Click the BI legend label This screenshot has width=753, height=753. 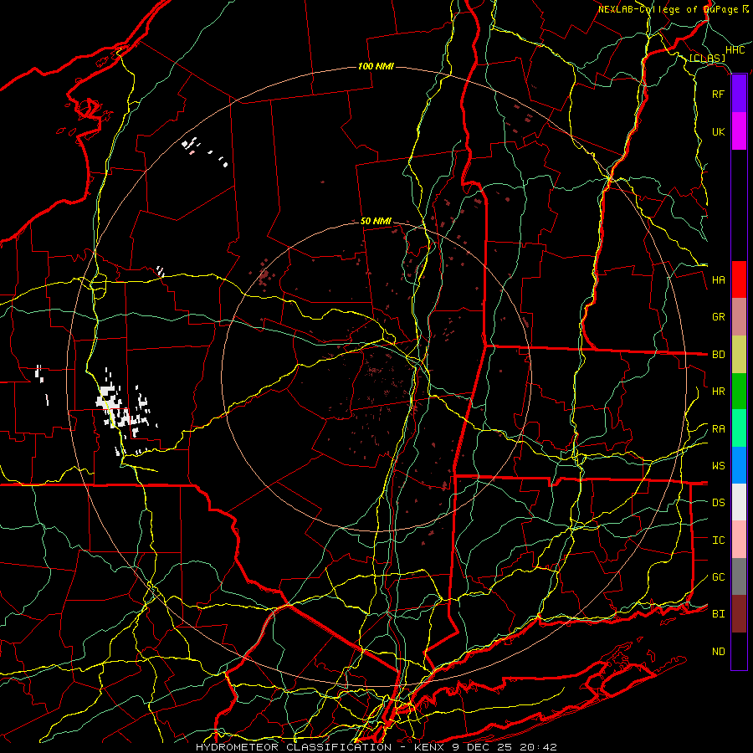[719, 614]
